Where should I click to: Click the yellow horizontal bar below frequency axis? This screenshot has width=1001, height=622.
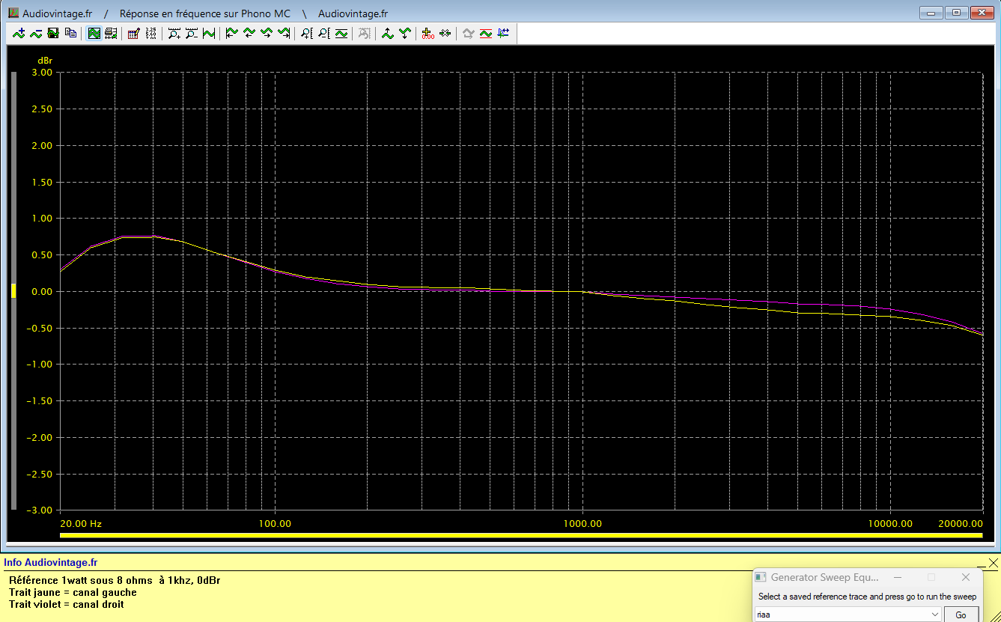520,536
